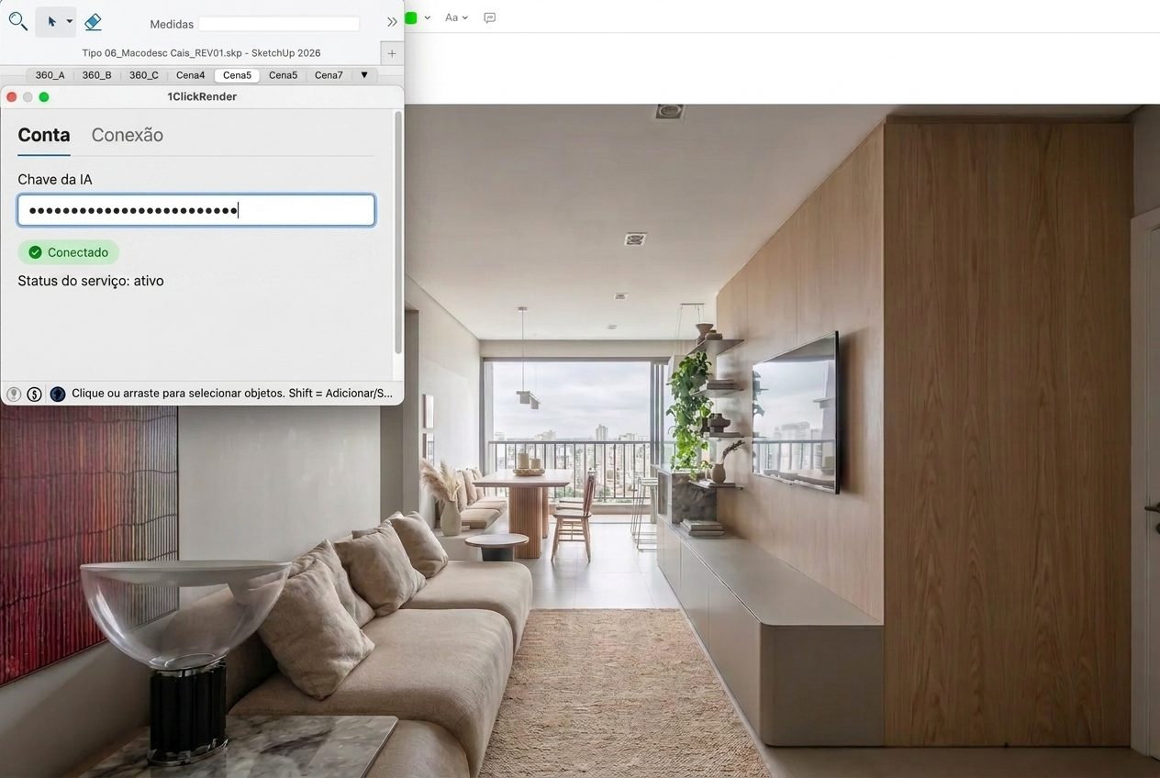Switch to the 360_A scene tab
This screenshot has height=778, width=1160.
tap(50, 75)
